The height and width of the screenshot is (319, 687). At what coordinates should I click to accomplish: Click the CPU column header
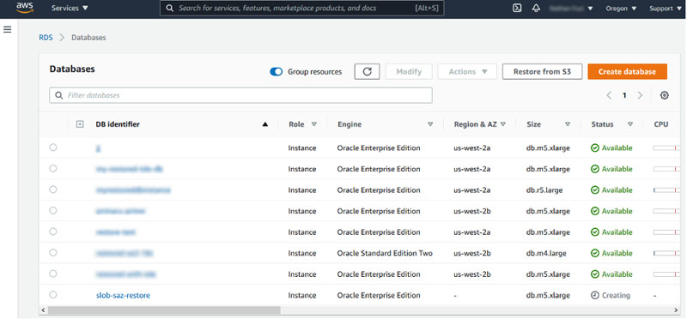660,124
